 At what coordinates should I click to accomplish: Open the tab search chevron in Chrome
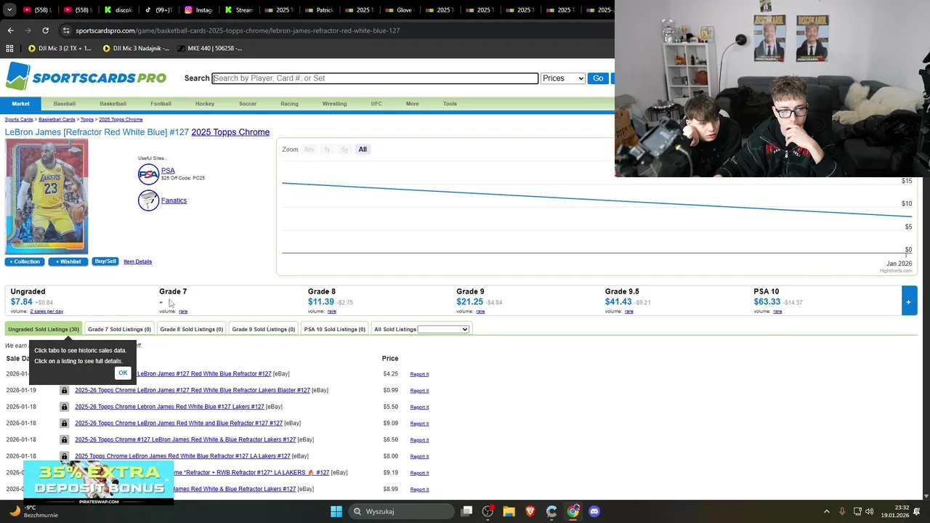(9, 10)
